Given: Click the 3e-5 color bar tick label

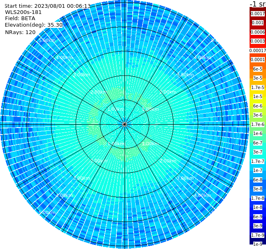Looking at the screenshot, I should (x=258, y=78).
